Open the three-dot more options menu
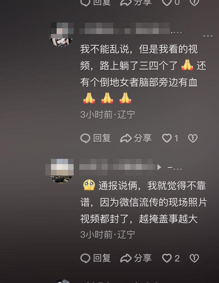The image size is (219, 283). pos(208,36)
